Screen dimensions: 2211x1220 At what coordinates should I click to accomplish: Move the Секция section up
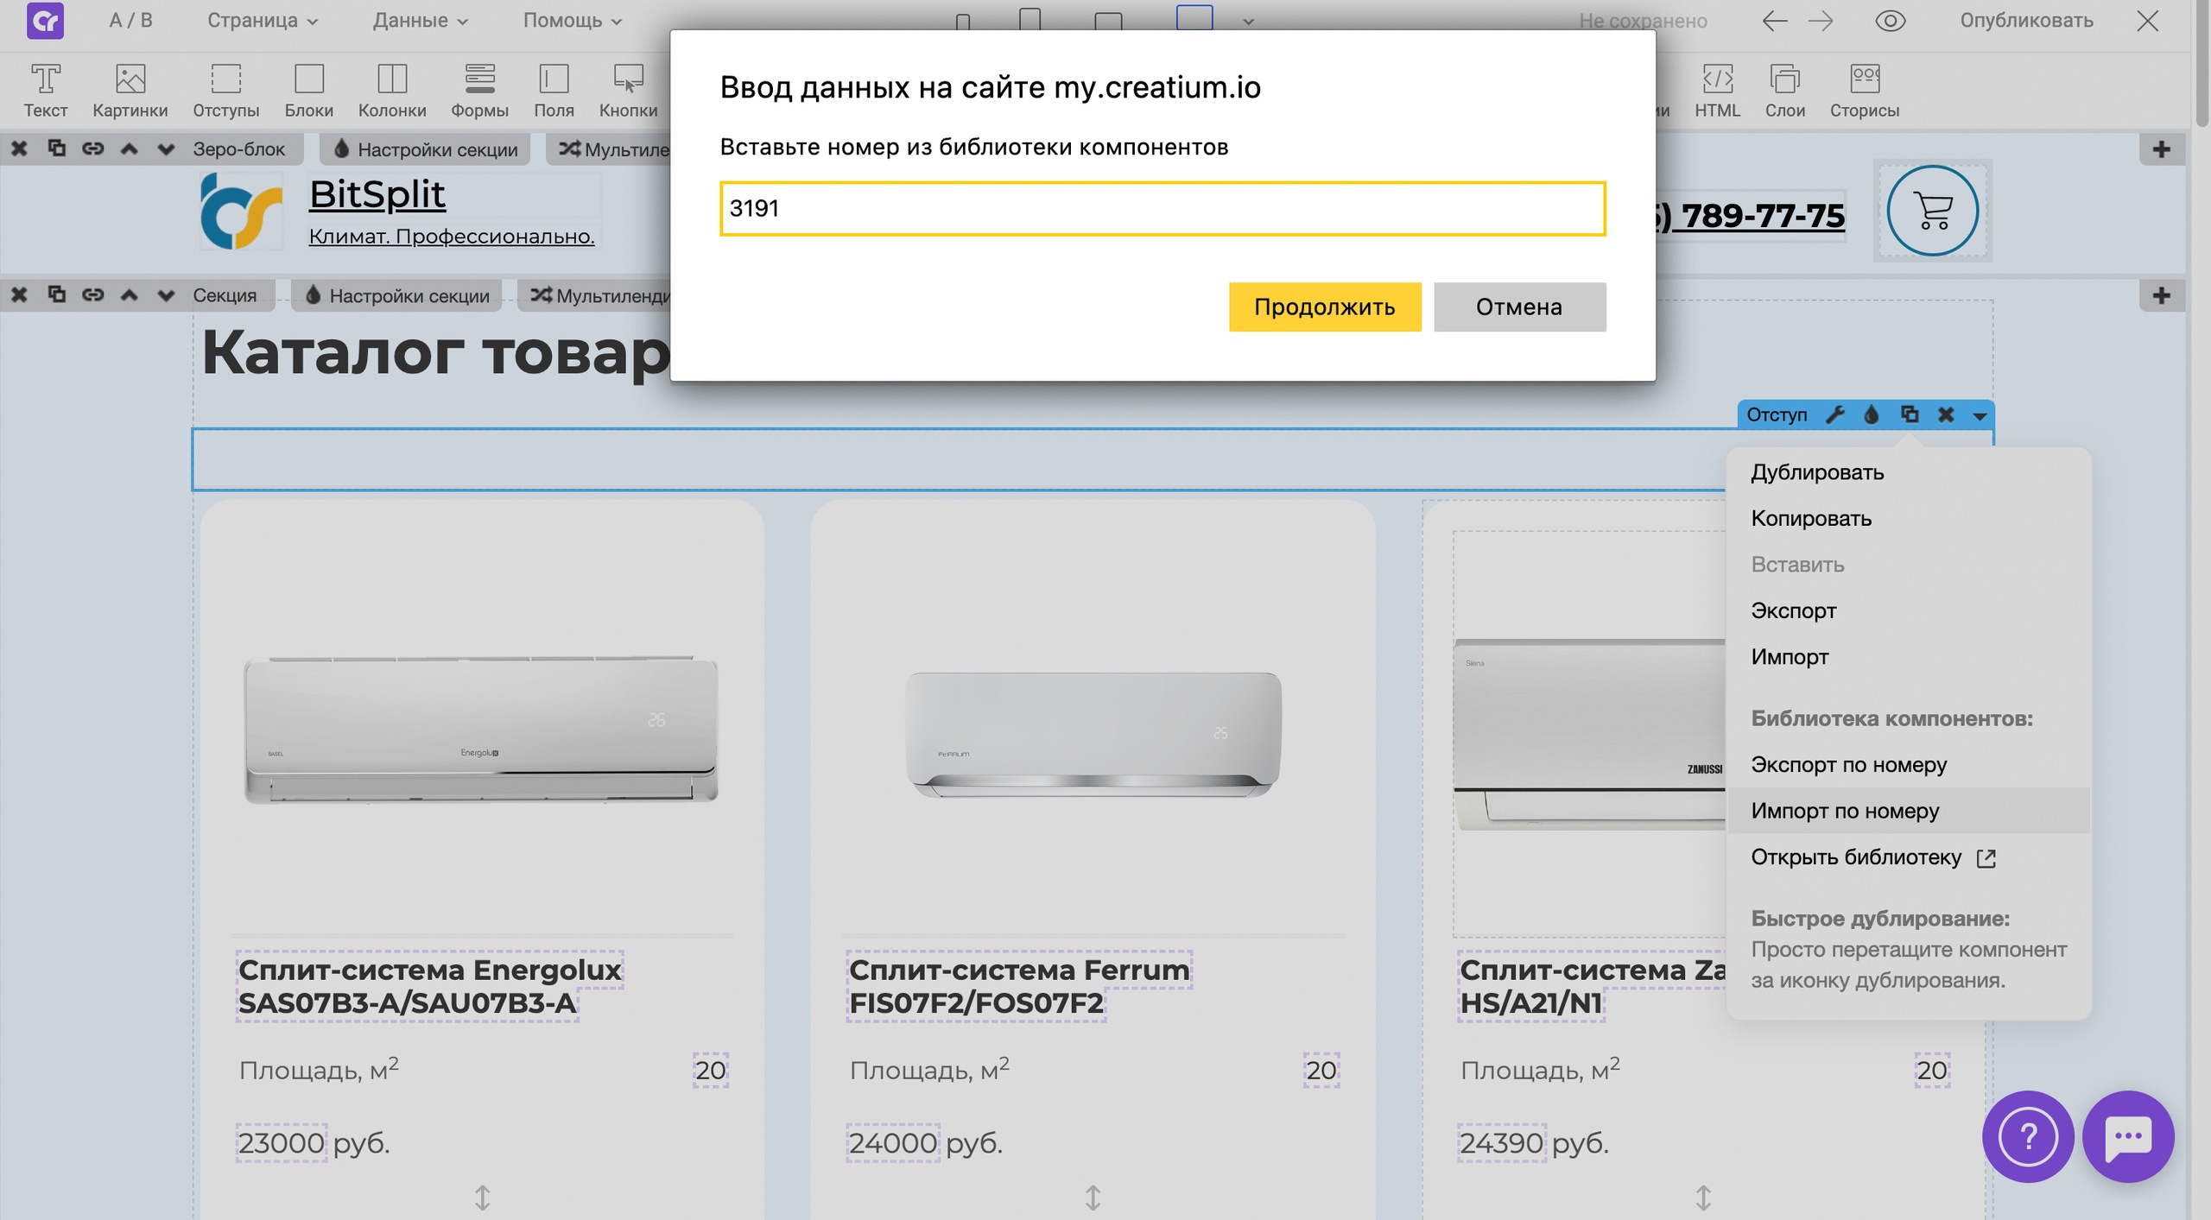(130, 295)
